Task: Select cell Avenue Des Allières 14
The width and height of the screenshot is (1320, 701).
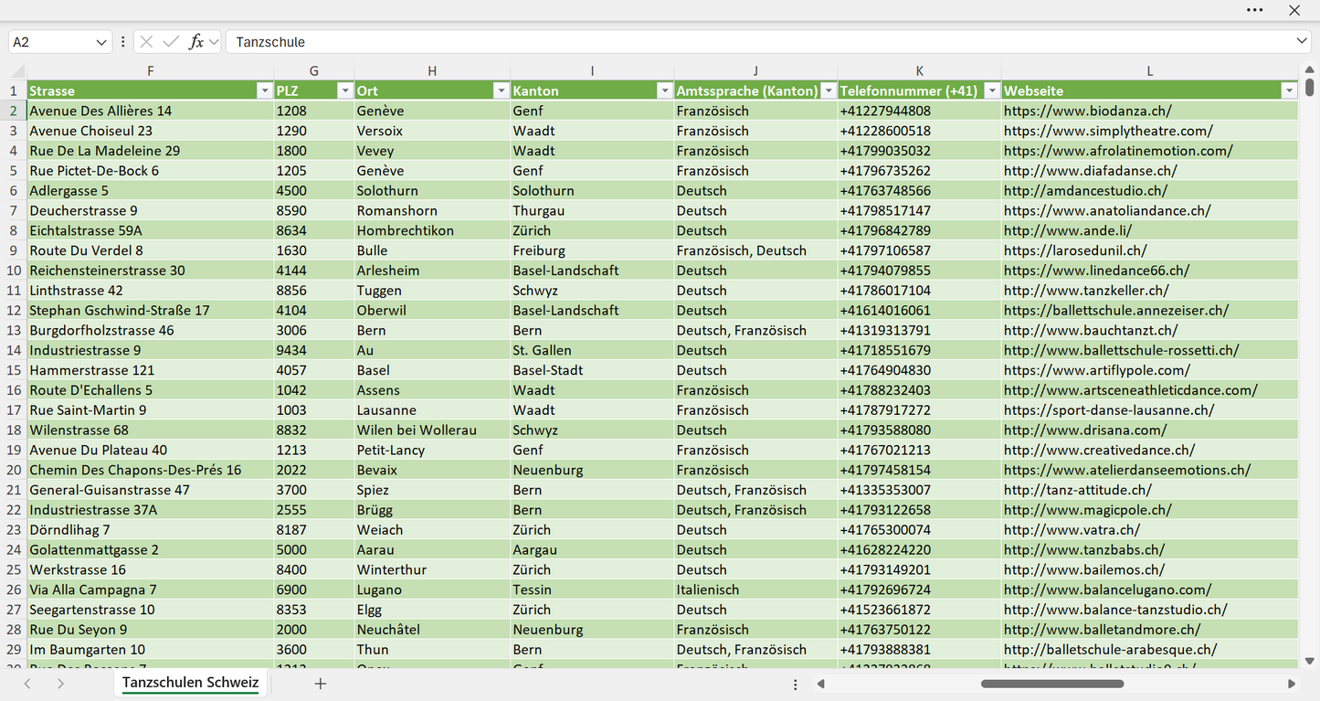Action: click(x=150, y=111)
